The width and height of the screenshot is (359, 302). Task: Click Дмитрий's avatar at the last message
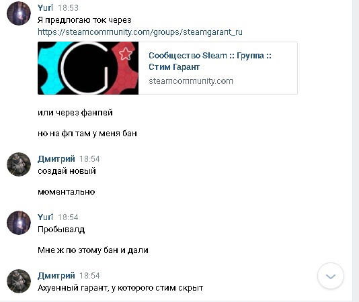pyautogui.click(x=19, y=281)
